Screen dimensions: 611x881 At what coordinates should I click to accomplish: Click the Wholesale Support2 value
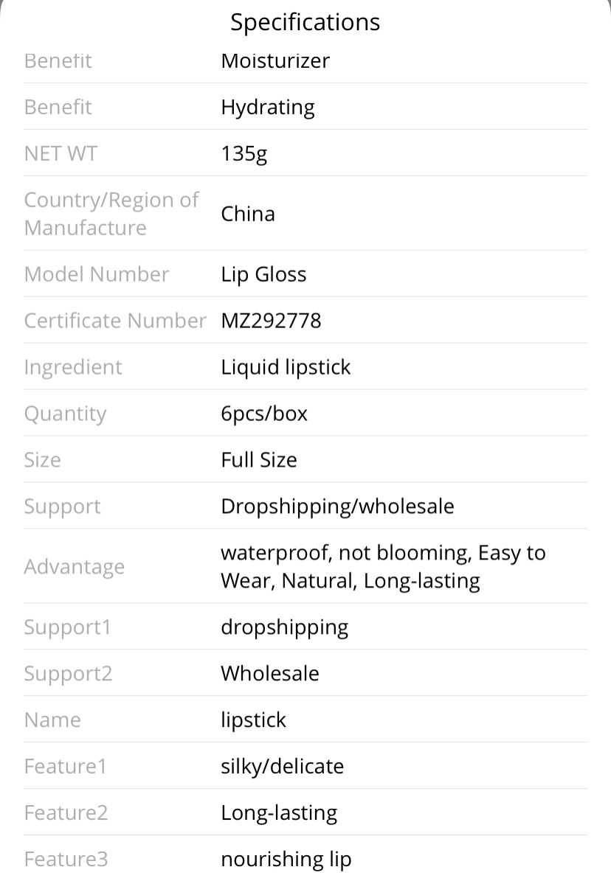pyautogui.click(x=270, y=674)
